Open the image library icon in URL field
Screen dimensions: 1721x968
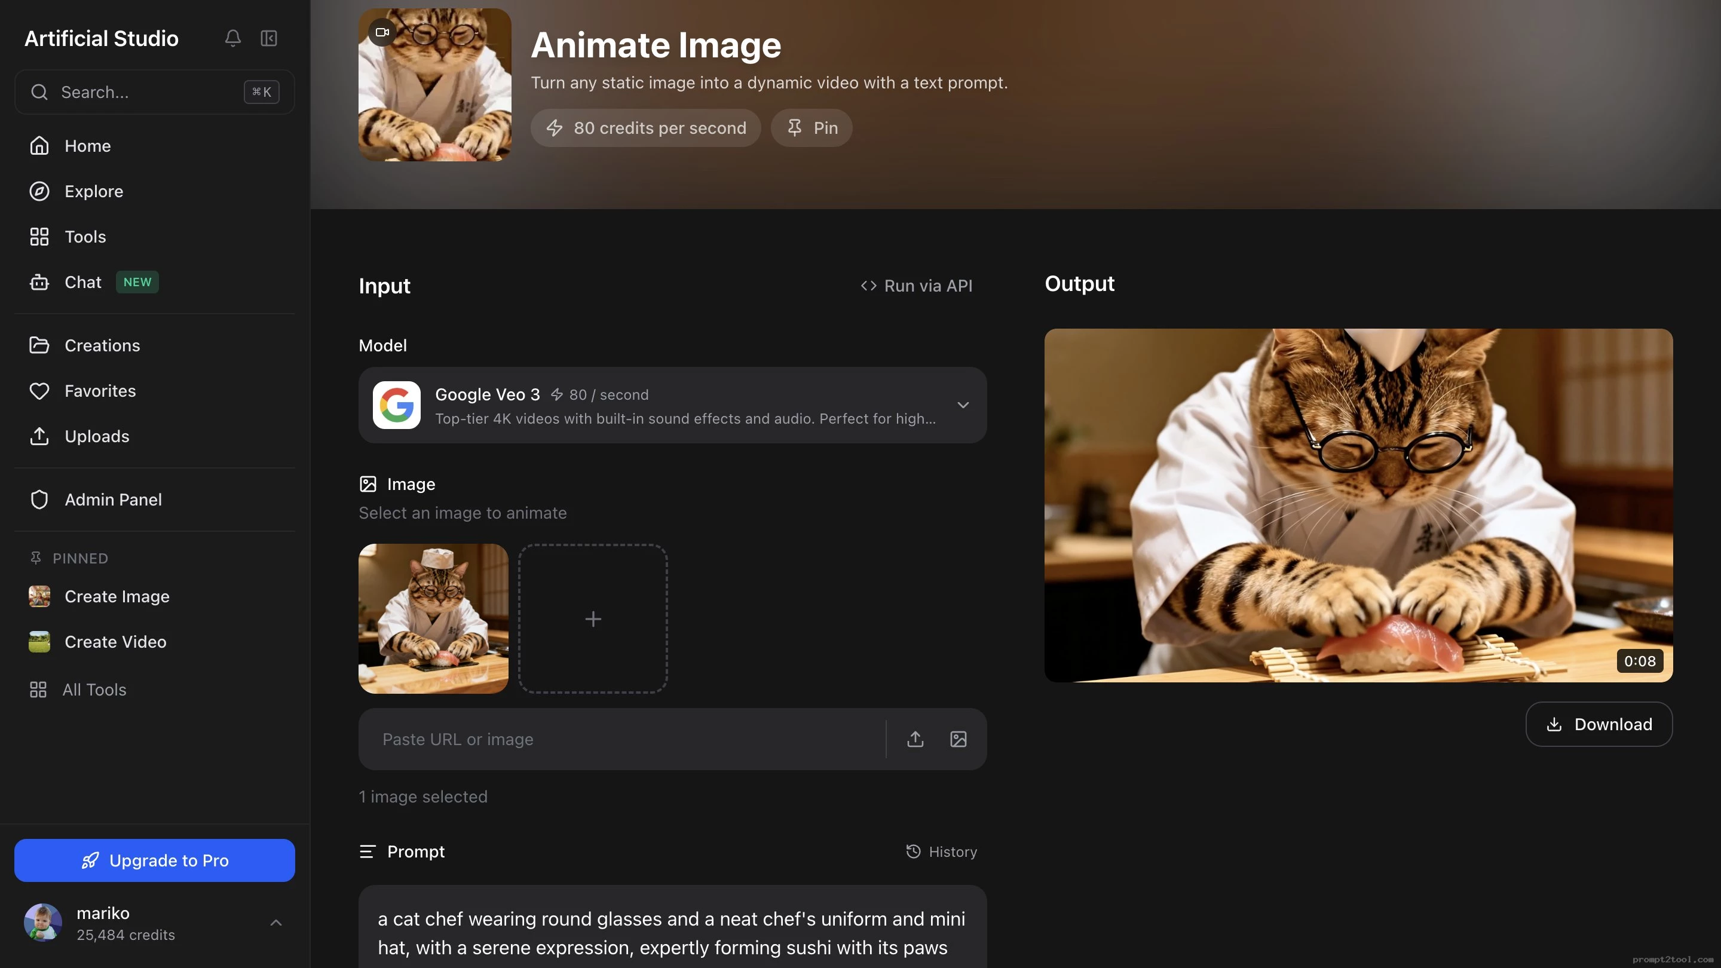click(958, 739)
